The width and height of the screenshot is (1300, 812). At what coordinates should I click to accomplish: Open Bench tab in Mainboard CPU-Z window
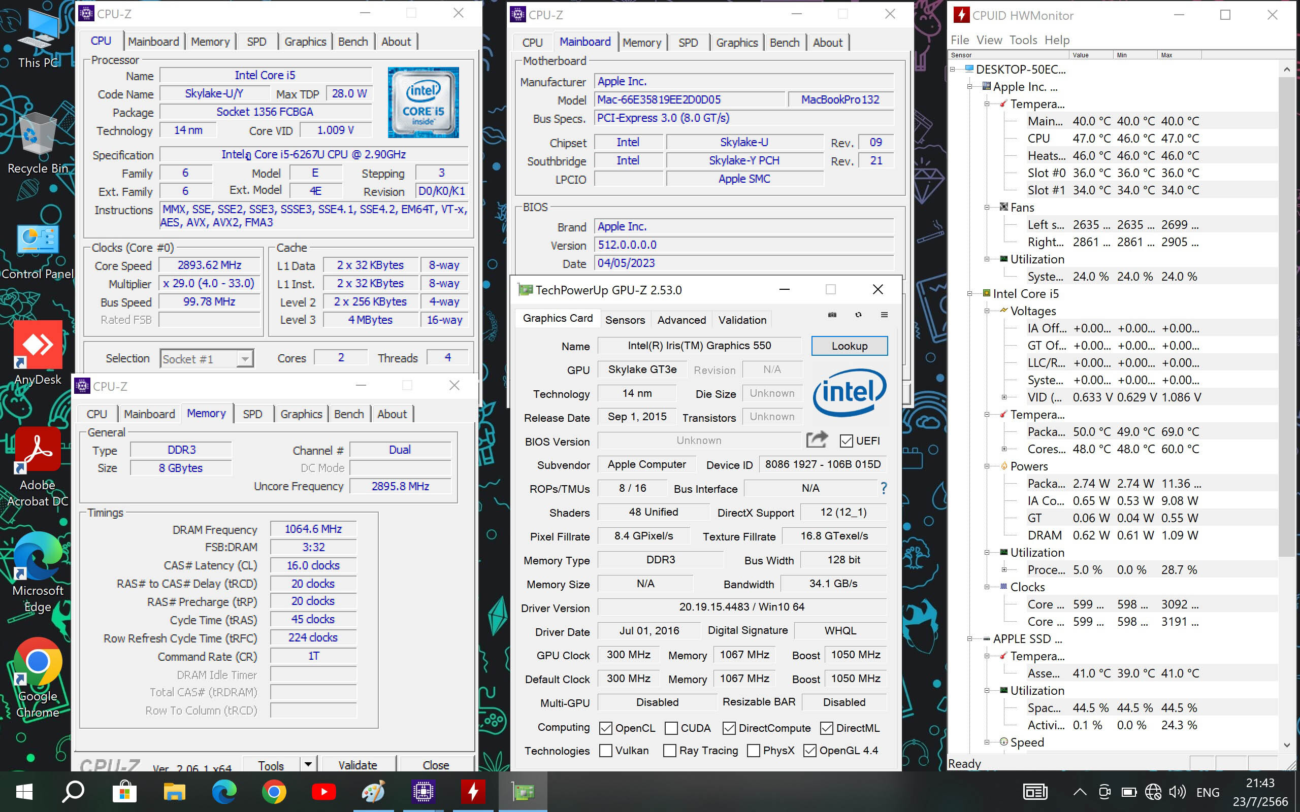tap(784, 43)
